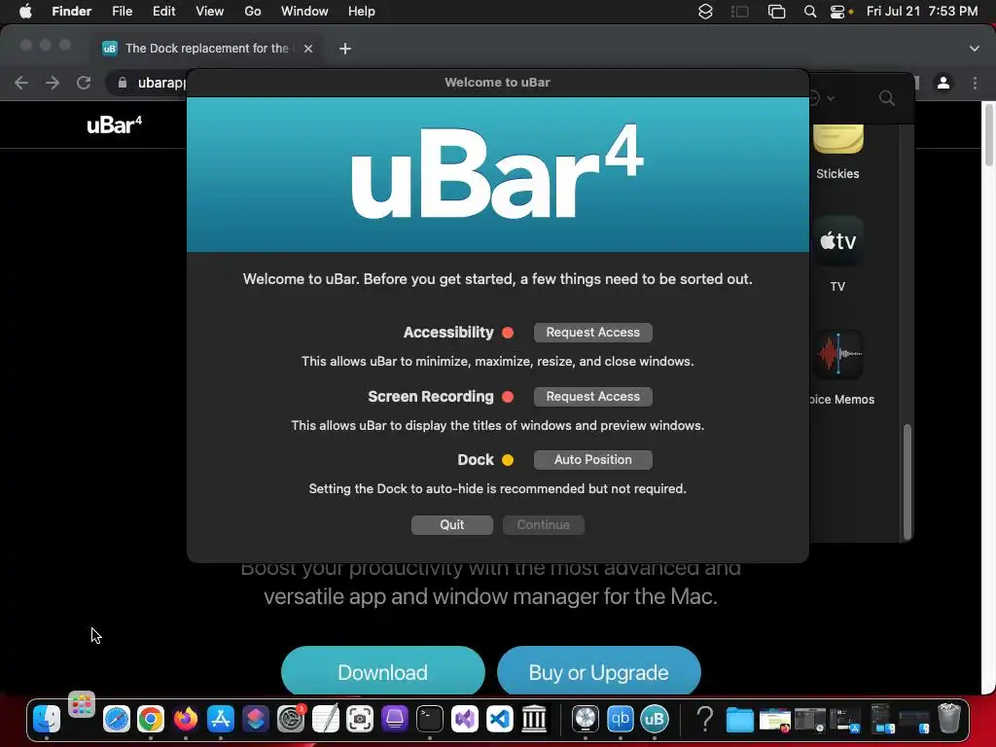This screenshot has width=996, height=747.
Task: Click the Chrome page vertical scrollbar
Action: tap(988, 136)
